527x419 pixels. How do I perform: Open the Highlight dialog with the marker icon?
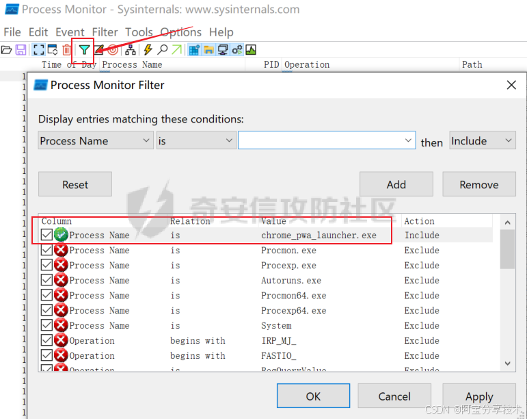click(x=99, y=50)
